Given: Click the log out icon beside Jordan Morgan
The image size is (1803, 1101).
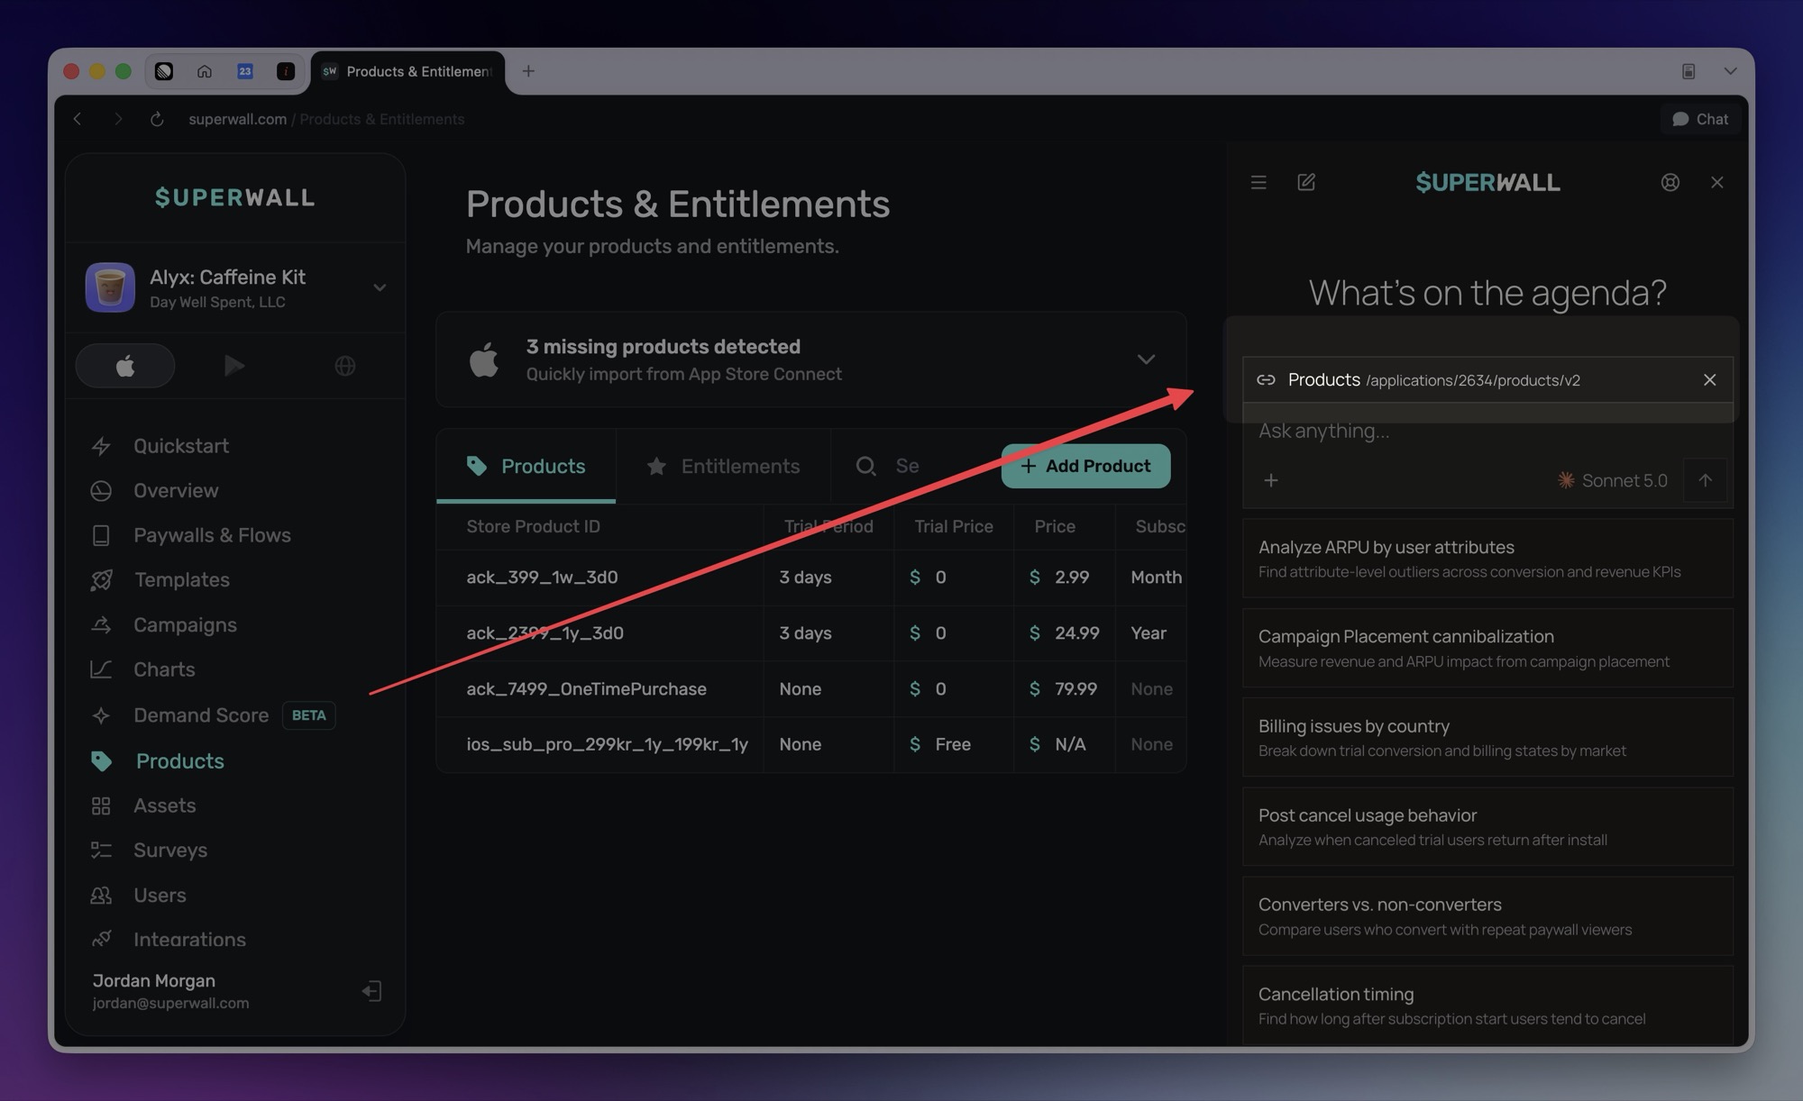Looking at the screenshot, I should (371, 991).
